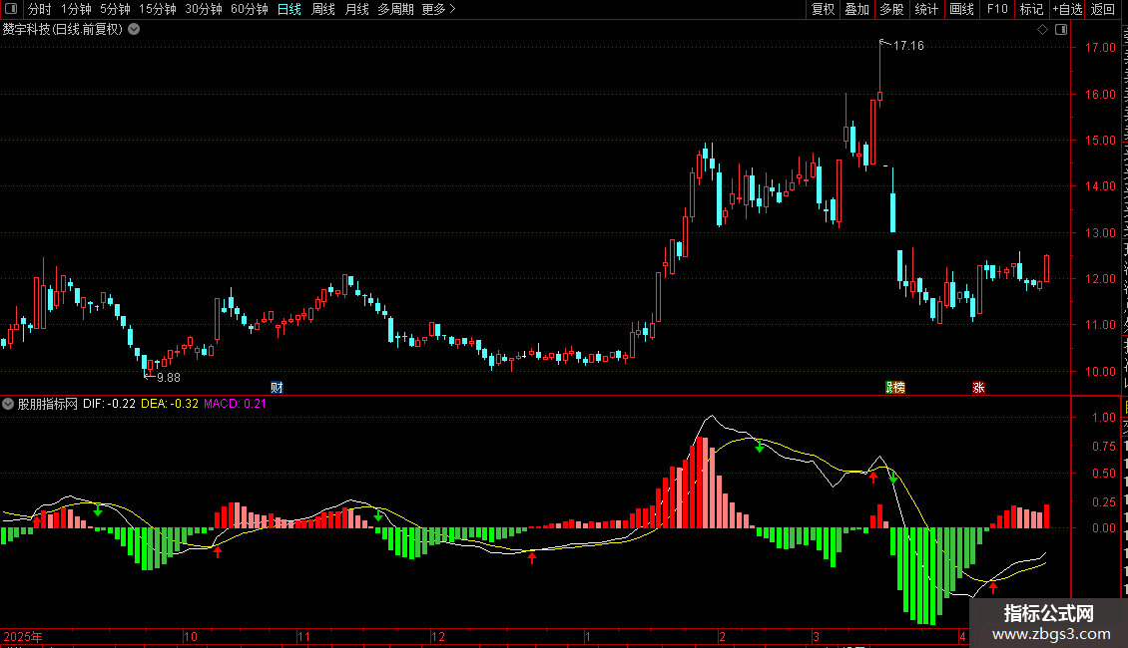Image resolution: width=1128 pixels, height=648 pixels.
Task: Click the 17.16 high price label
Action: tap(908, 45)
